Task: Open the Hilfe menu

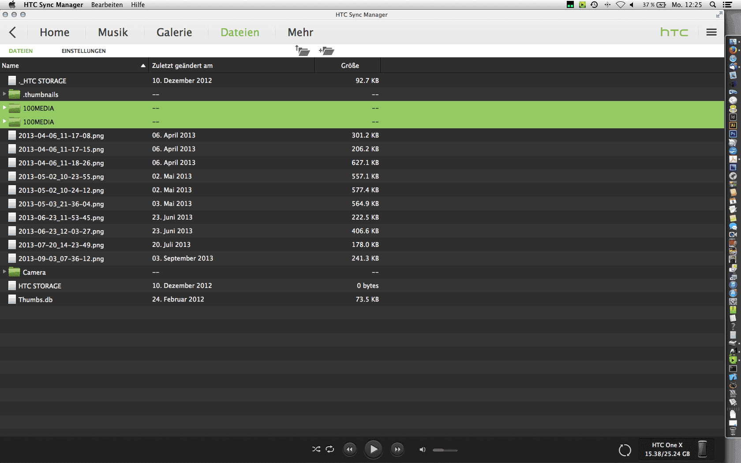Action: pyautogui.click(x=138, y=5)
